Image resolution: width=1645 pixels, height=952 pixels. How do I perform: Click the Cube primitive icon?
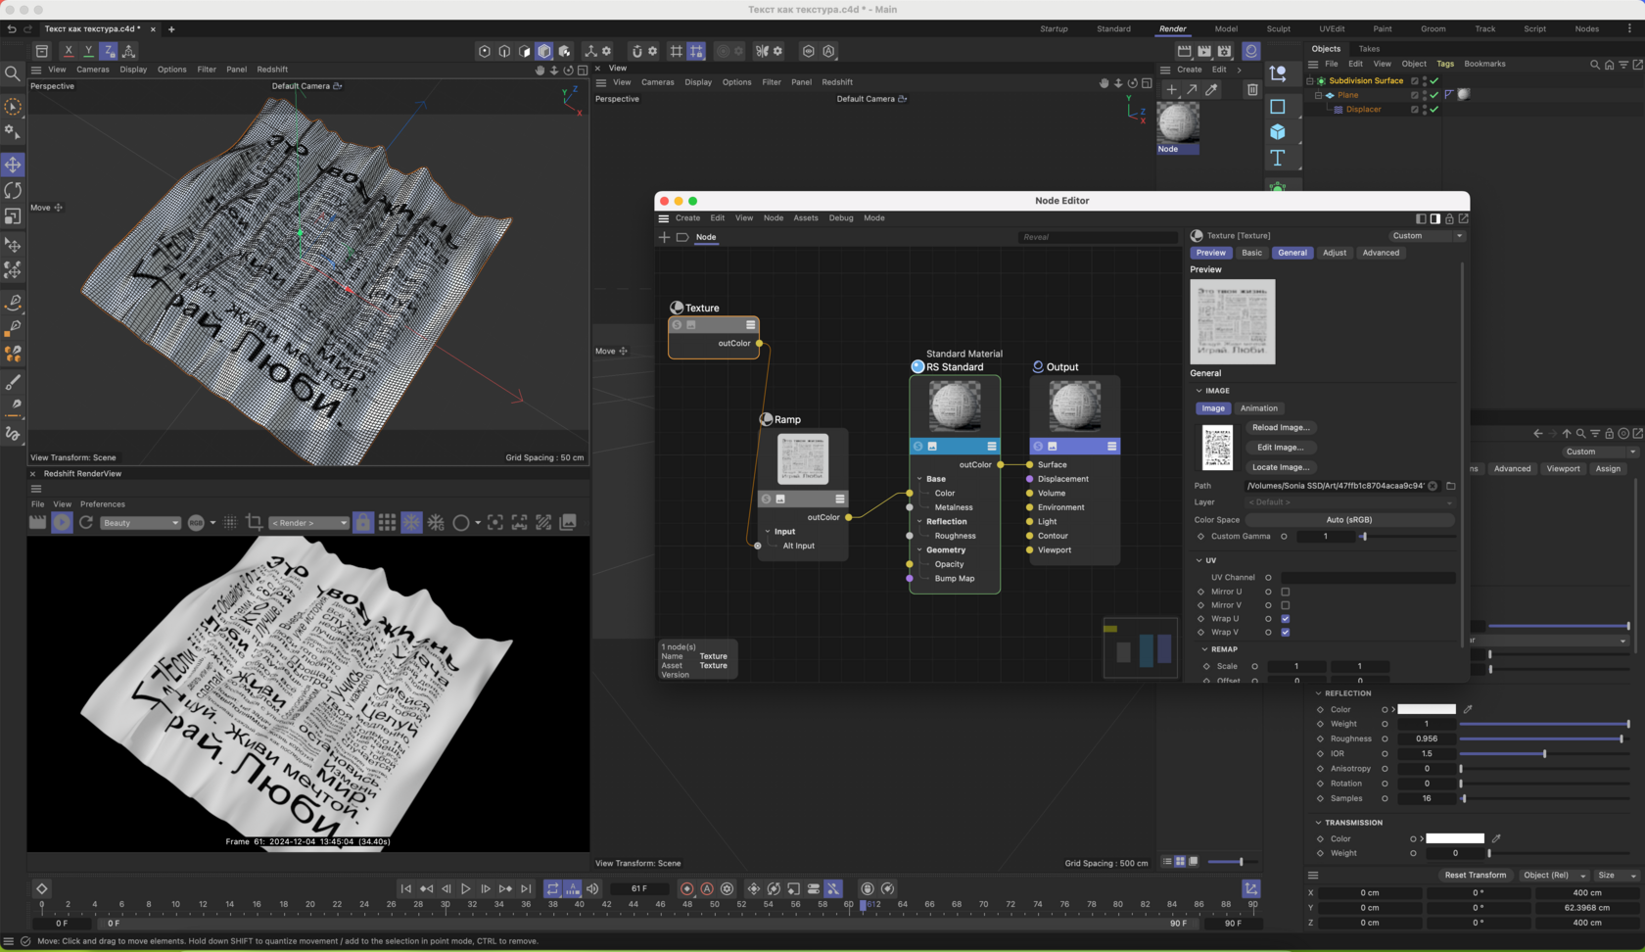pos(1278,132)
